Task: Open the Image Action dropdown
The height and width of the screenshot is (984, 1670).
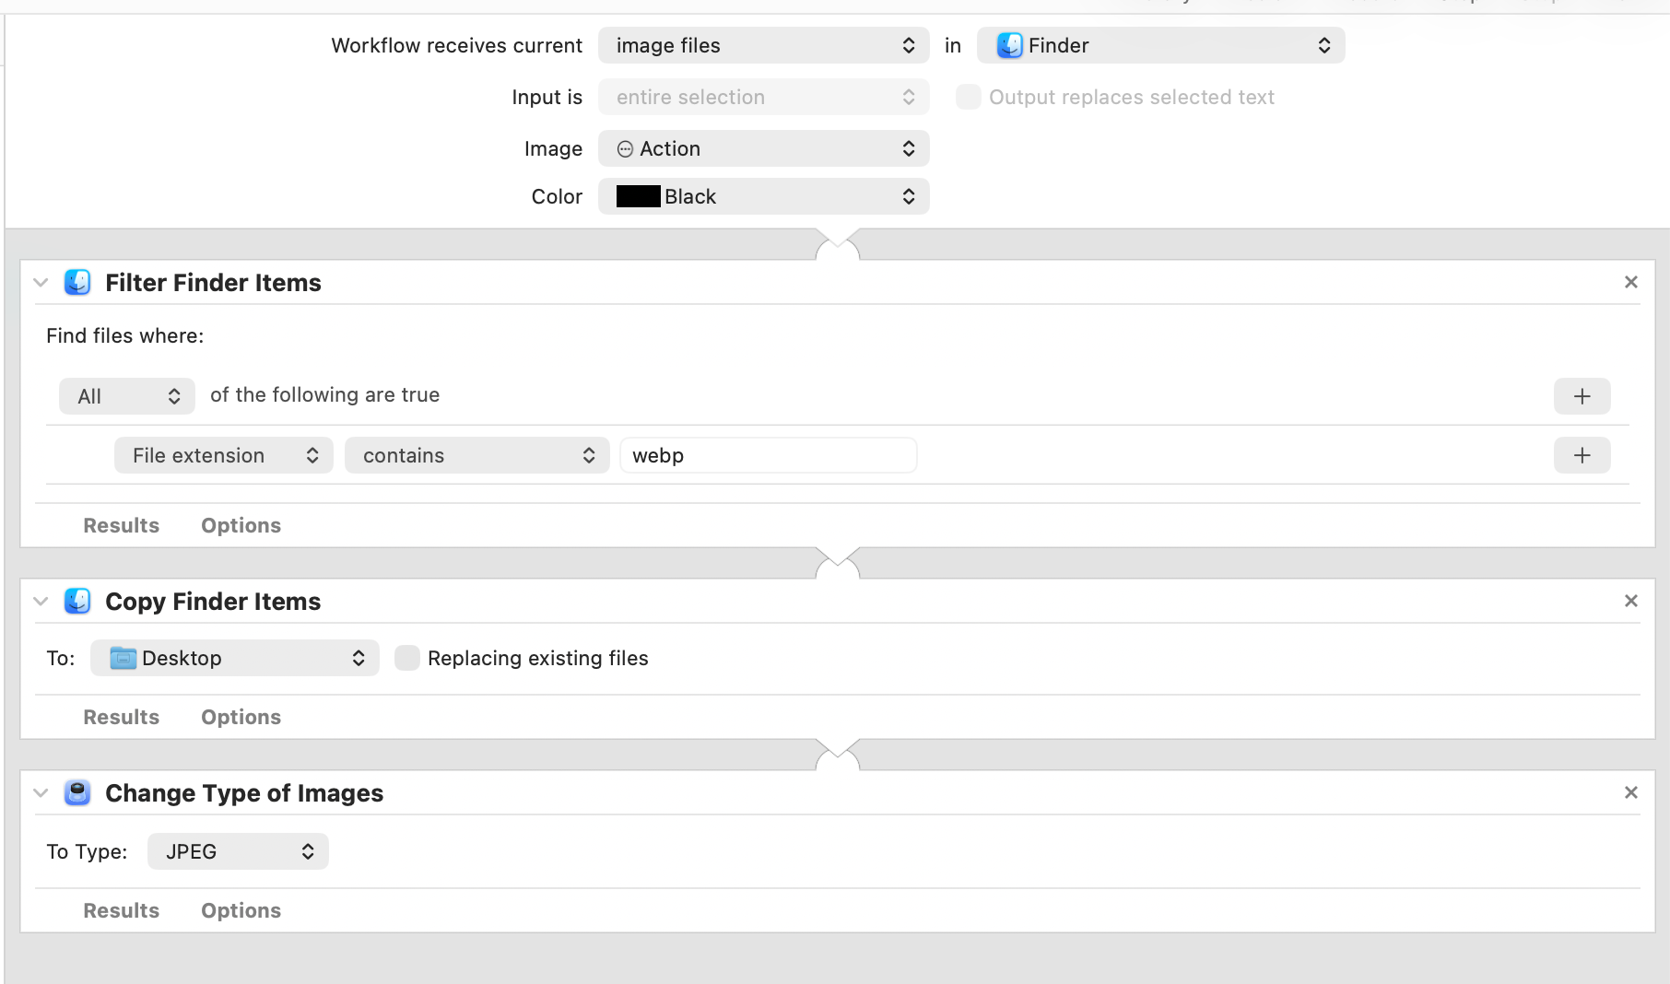Action: 763,148
